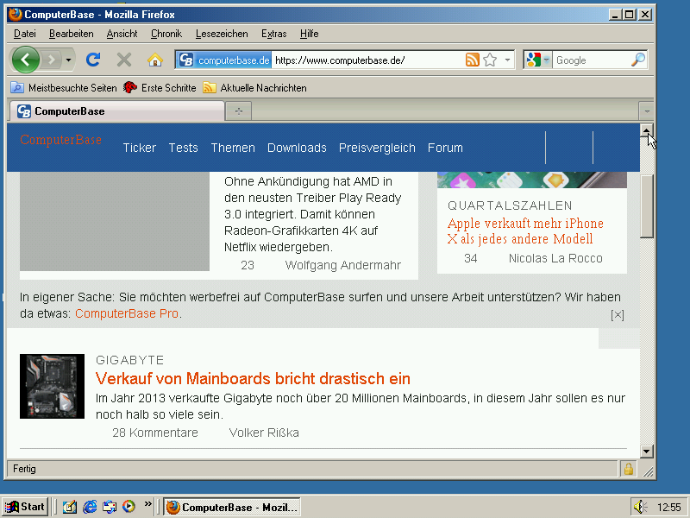Open the Themen navigation link
Image resolution: width=690 pixels, height=518 pixels.
coord(233,148)
